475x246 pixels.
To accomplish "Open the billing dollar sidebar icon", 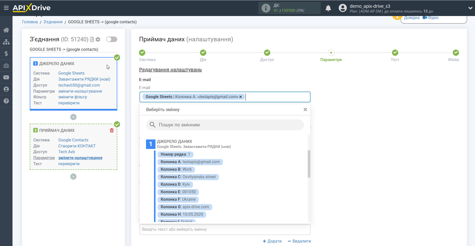I will [6, 54].
